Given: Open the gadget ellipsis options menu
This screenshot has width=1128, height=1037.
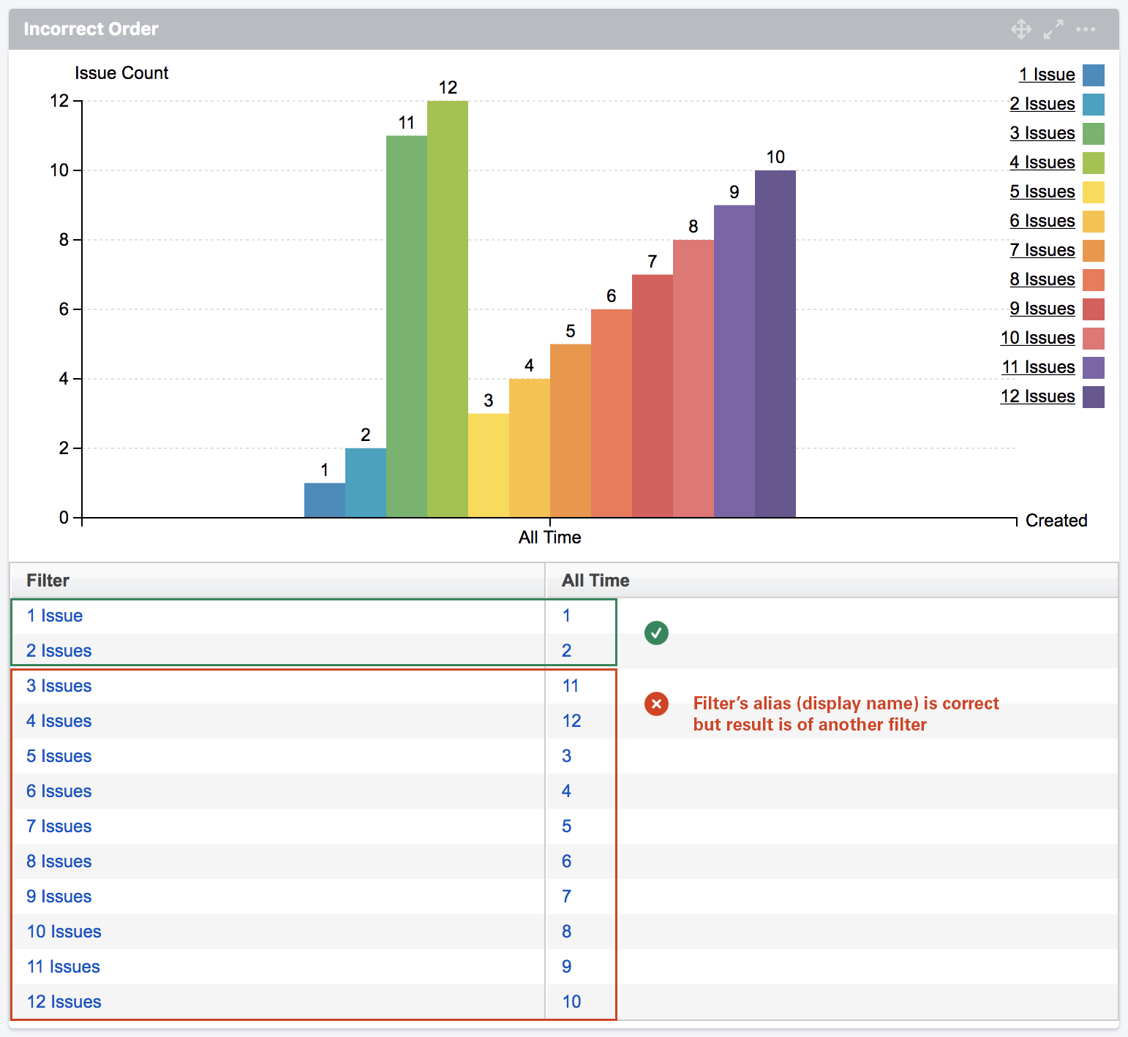Looking at the screenshot, I should tap(1085, 30).
